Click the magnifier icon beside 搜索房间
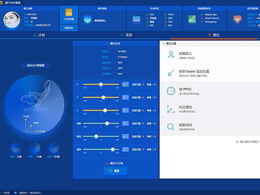260x195 pixels. coord(170,127)
